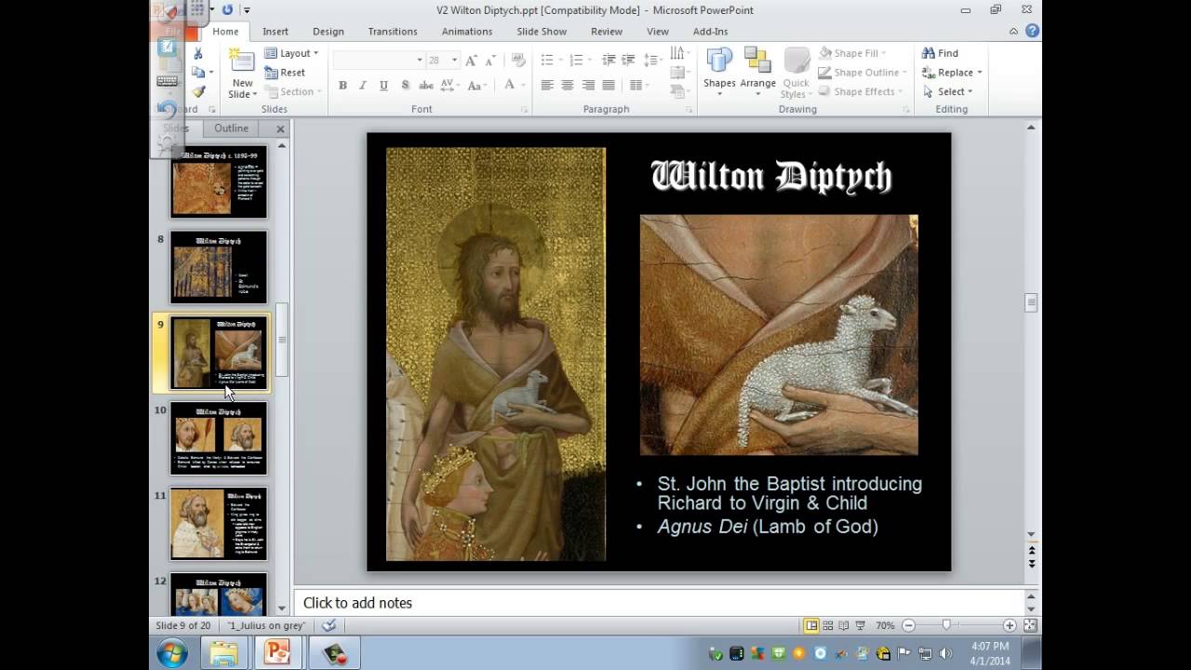Click the zoom out minus button
This screenshot has height=670, width=1191.
[x=908, y=626]
